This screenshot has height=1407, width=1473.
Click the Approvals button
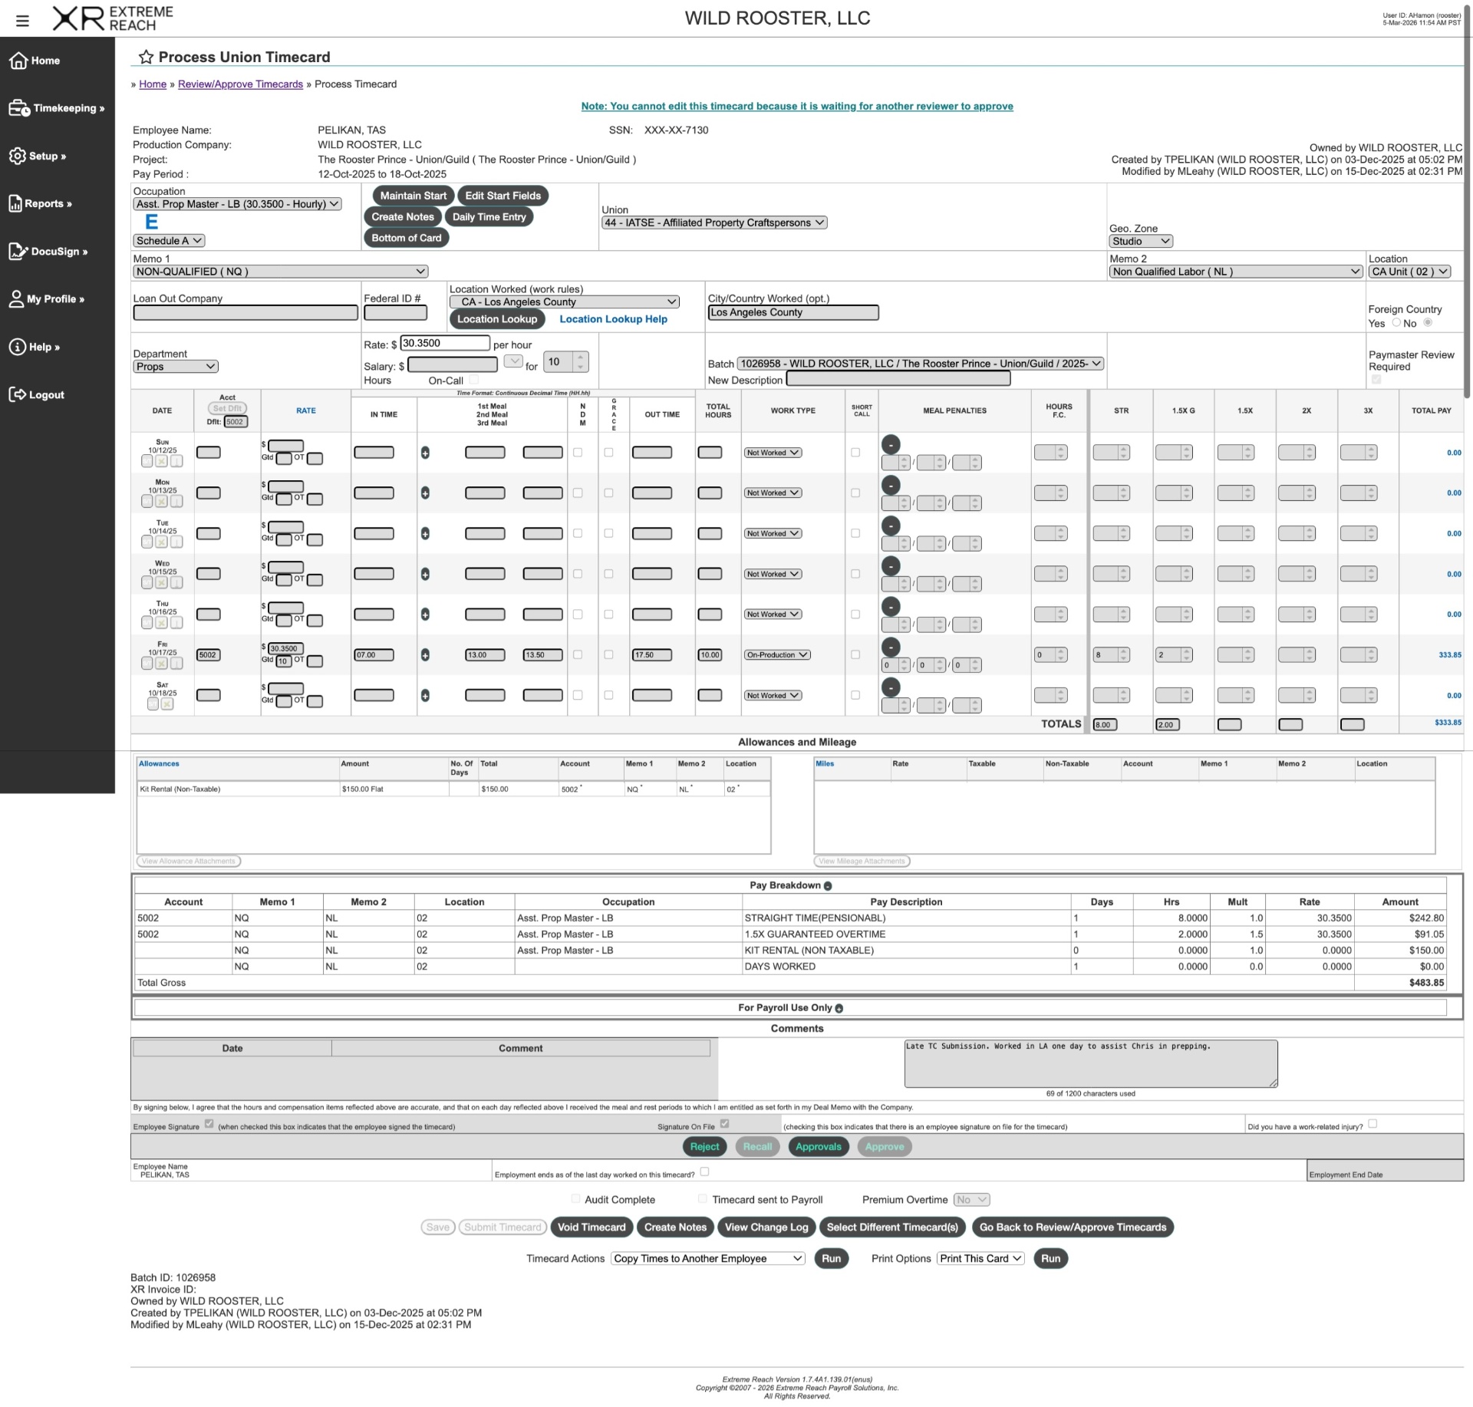tap(819, 1147)
